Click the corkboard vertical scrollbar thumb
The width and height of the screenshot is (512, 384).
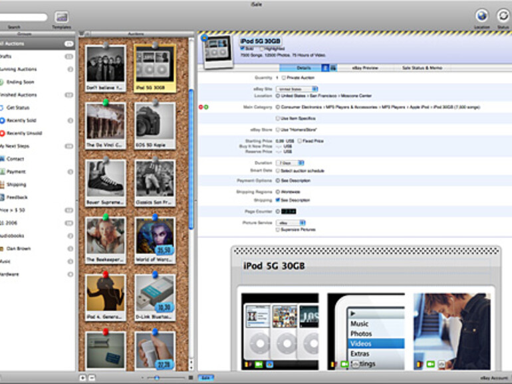192,160
